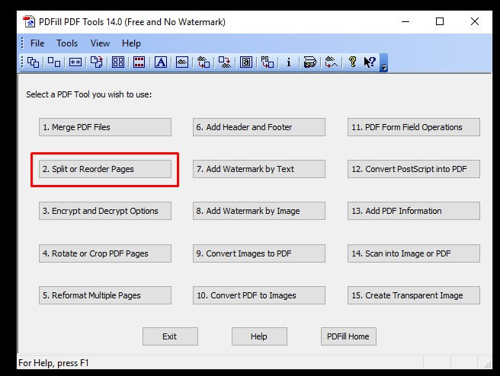Screen dimensions: 500x376
Task: Click the 1. Merge PDF Files button
Action: [x=105, y=127]
